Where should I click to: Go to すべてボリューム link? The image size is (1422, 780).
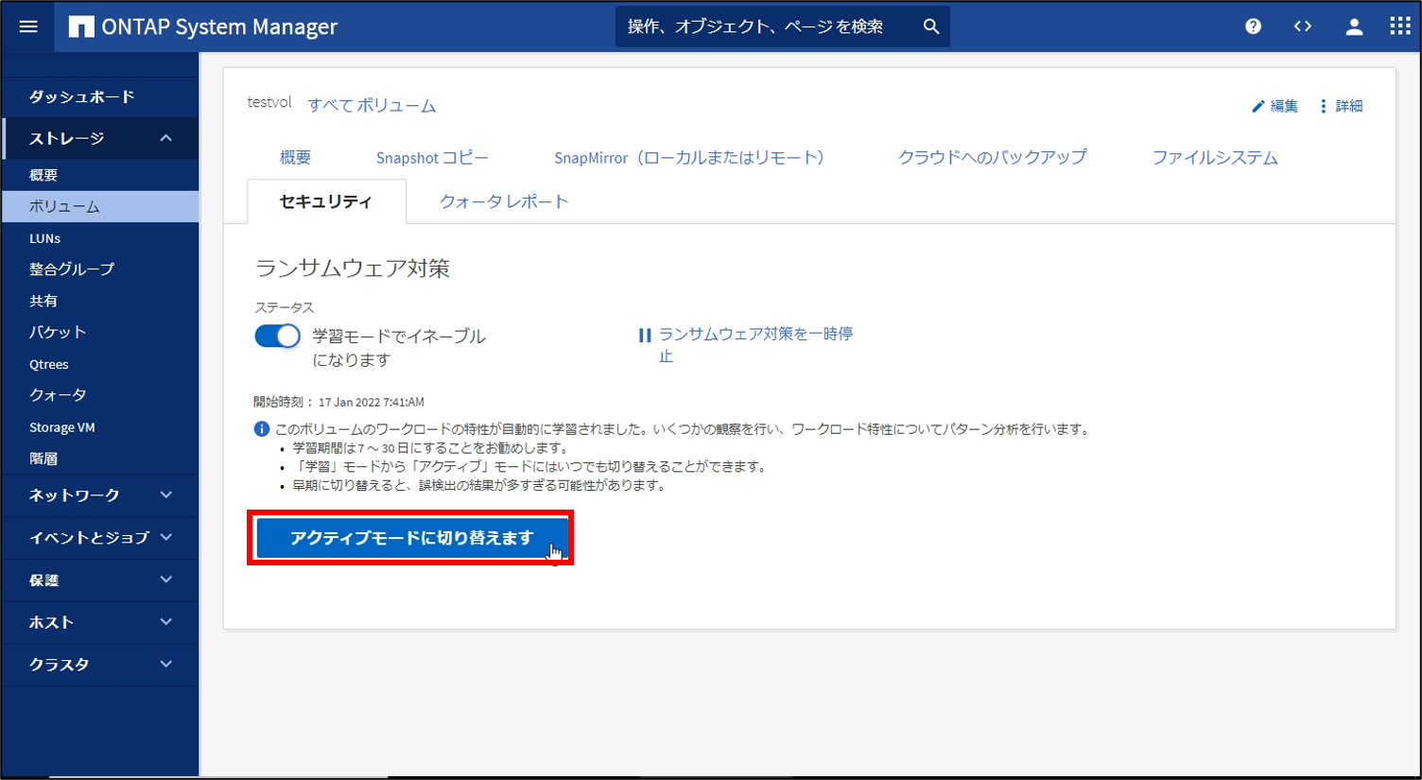(x=372, y=106)
